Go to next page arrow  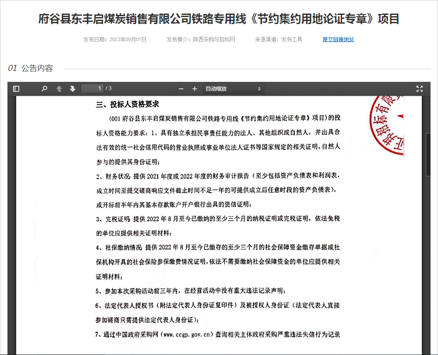click(73, 89)
